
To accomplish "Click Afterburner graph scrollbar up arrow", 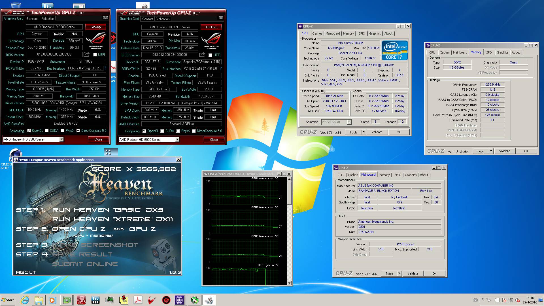I will pos(289,179).
